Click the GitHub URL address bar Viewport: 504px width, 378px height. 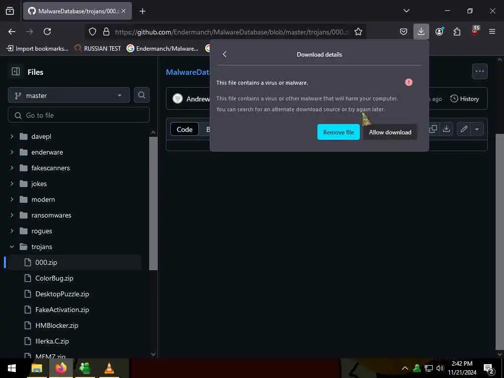click(x=232, y=32)
